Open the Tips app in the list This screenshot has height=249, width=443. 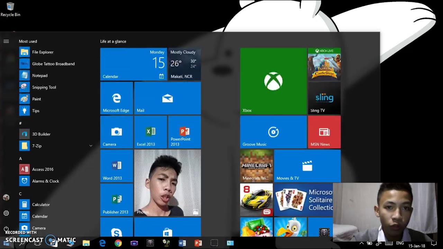click(56, 111)
